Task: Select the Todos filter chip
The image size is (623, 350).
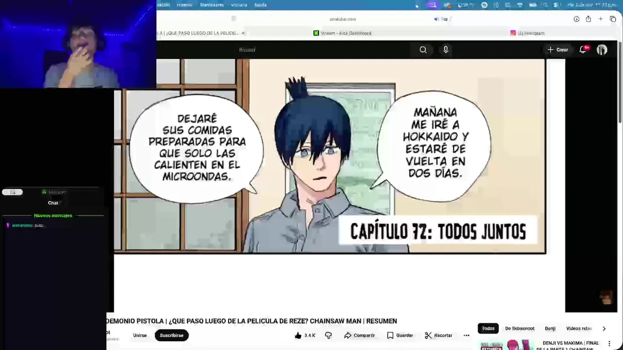Action: [x=488, y=329]
